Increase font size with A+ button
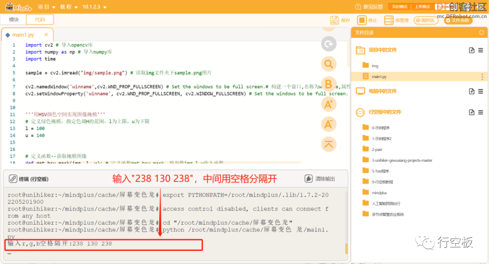489x264 pixels. (x=329, y=104)
